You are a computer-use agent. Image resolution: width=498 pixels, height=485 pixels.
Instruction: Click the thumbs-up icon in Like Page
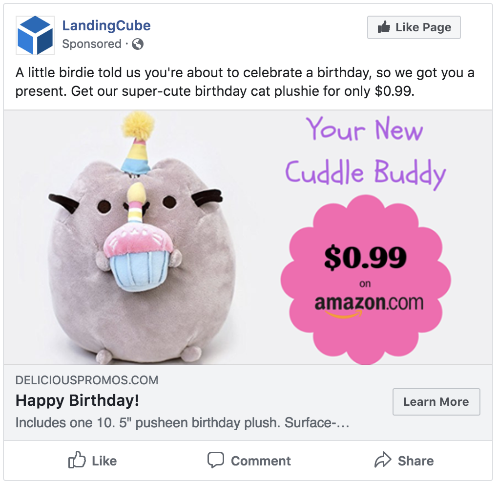coord(384,27)
